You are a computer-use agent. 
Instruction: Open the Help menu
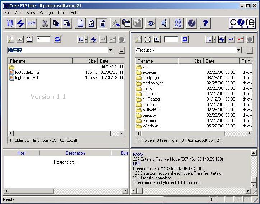(x=74, y=13)
